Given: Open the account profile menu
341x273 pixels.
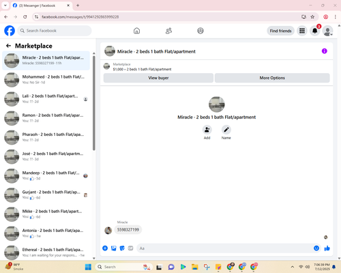Looking at the screenshot, I should 328,31.
